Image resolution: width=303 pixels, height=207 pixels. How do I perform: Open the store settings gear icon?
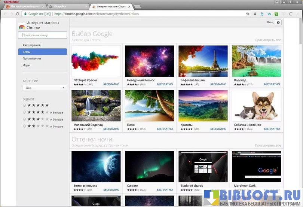click(278, 22)
